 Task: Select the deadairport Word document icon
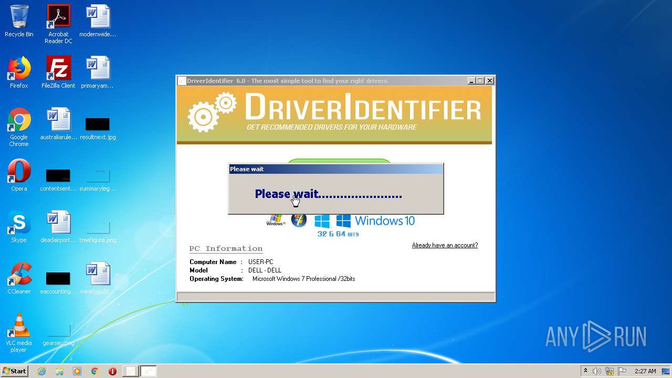(x=58, y=227)
